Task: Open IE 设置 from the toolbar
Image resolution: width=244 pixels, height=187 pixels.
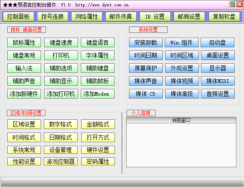Action: pyautogui.click(x=155, y=17)
